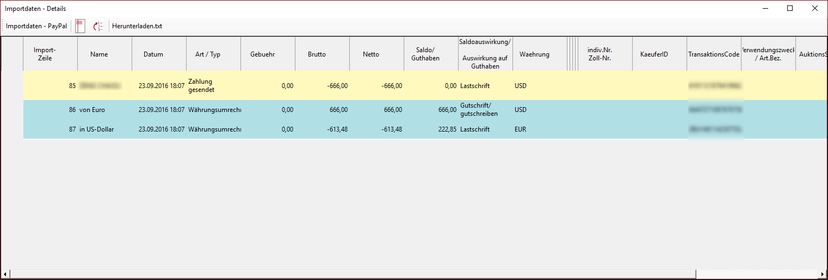The height and width of the screenshot is (280, 828).
Task: Select import row number 86
Action: (50, 110)
